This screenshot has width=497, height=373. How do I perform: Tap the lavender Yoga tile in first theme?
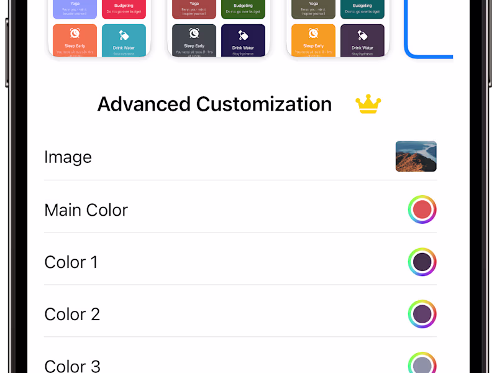pyautogui.click(x=75, y=9)
